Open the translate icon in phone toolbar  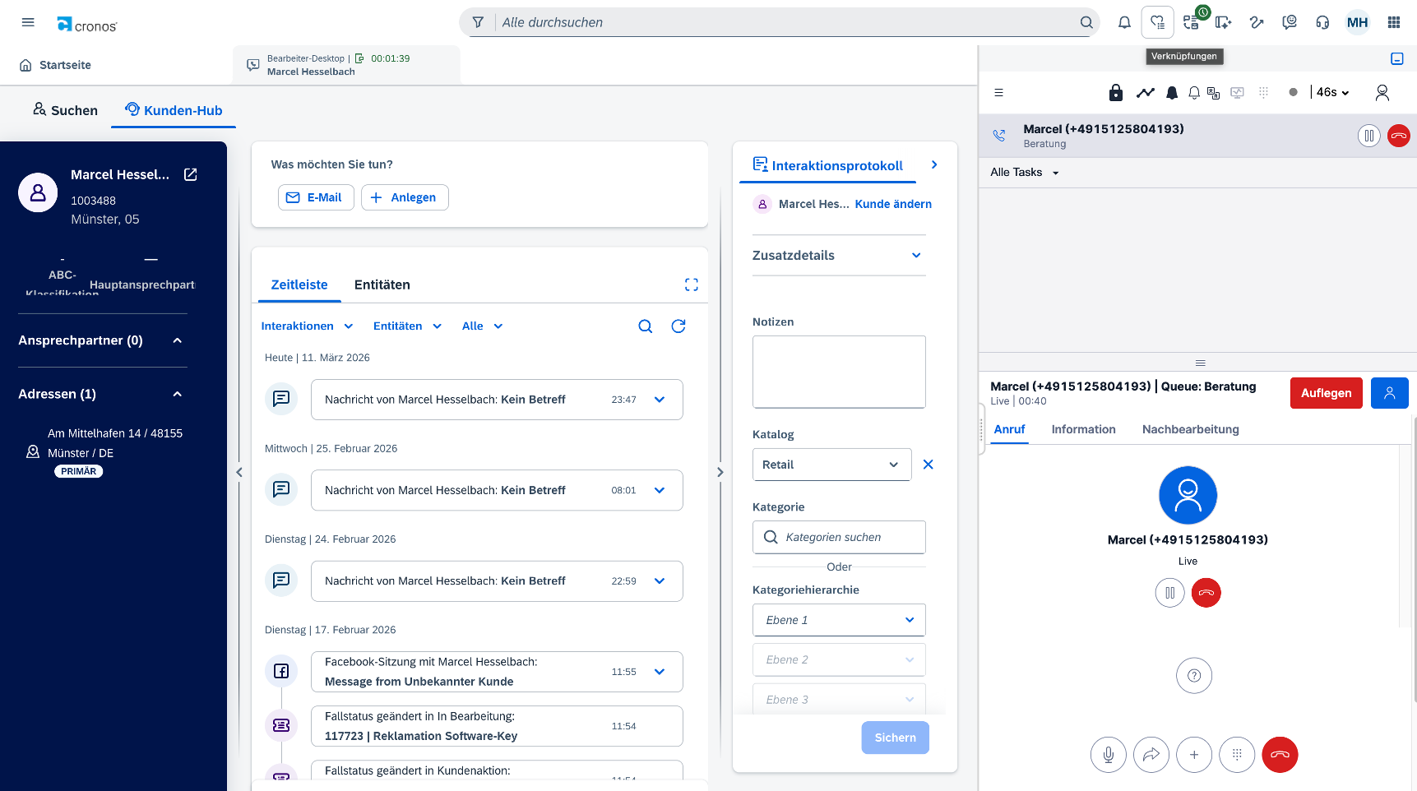pos(1213,93)
